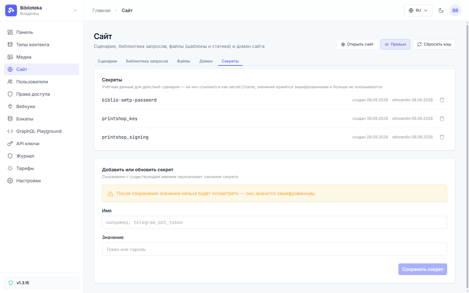Toggle dark mode with the moon icon
Screen dimensions: 469x293
(441, 10)
